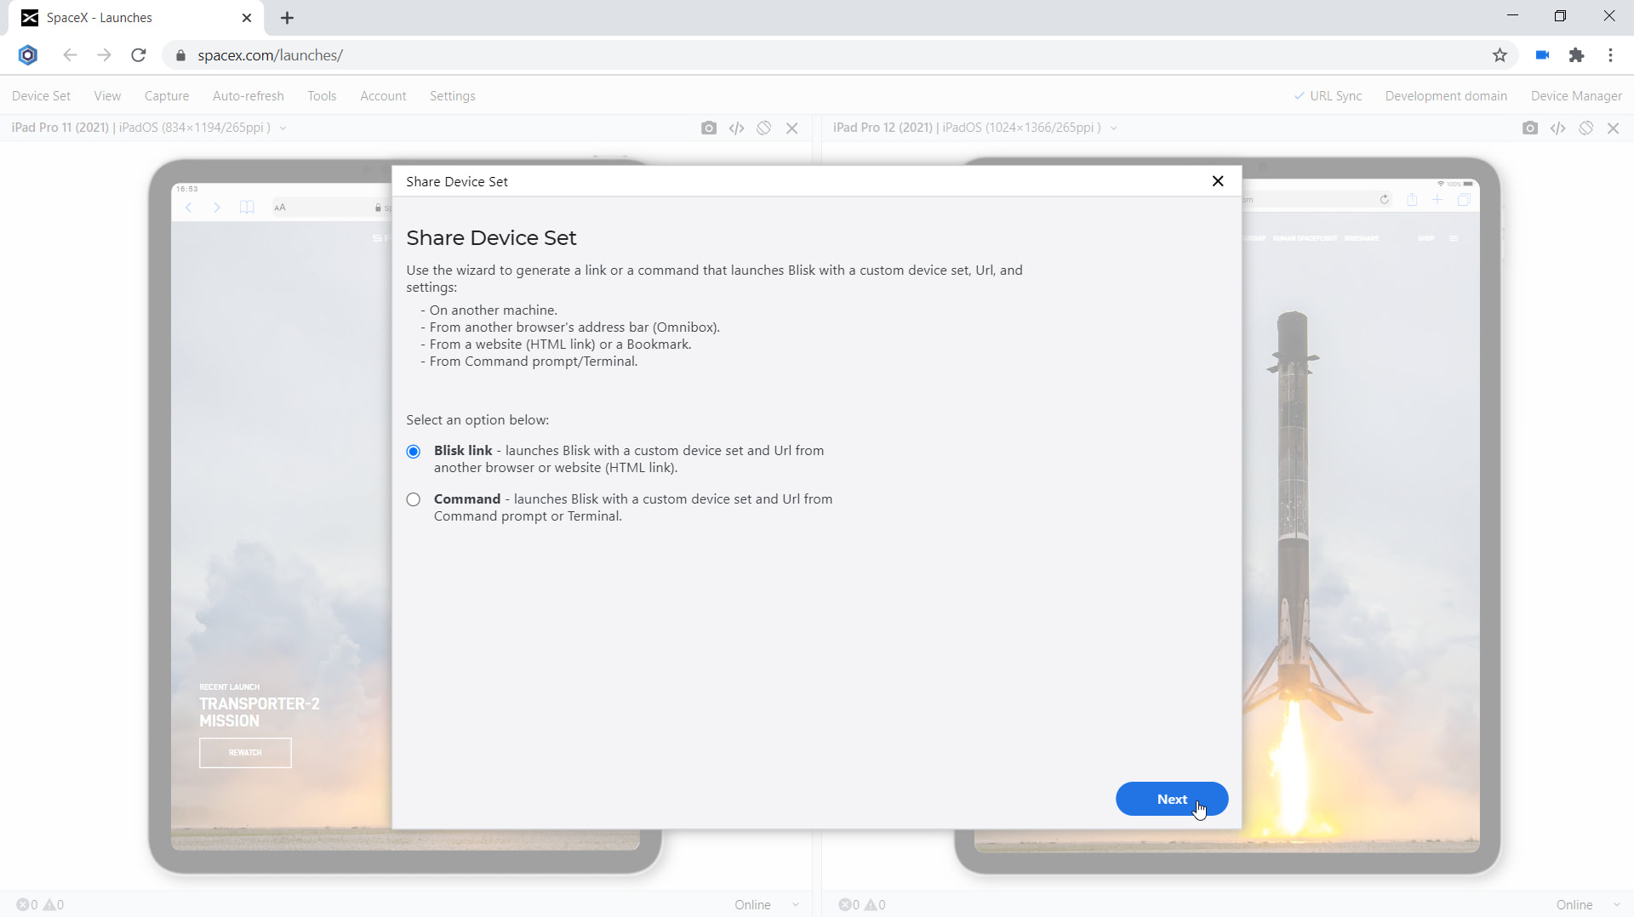Click the error counter in the bottom status bar
The height and width of the screenshot is (917, 1634).
click(26, 904)
